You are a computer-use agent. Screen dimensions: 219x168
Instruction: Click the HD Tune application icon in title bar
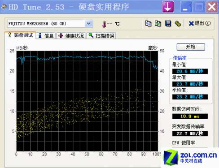pos(4,7)
